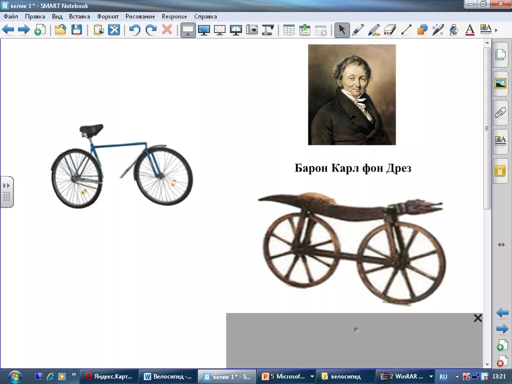512x384 pixels.
Task: Select the Creative Pen tool
Action: [x=374, y=30]
